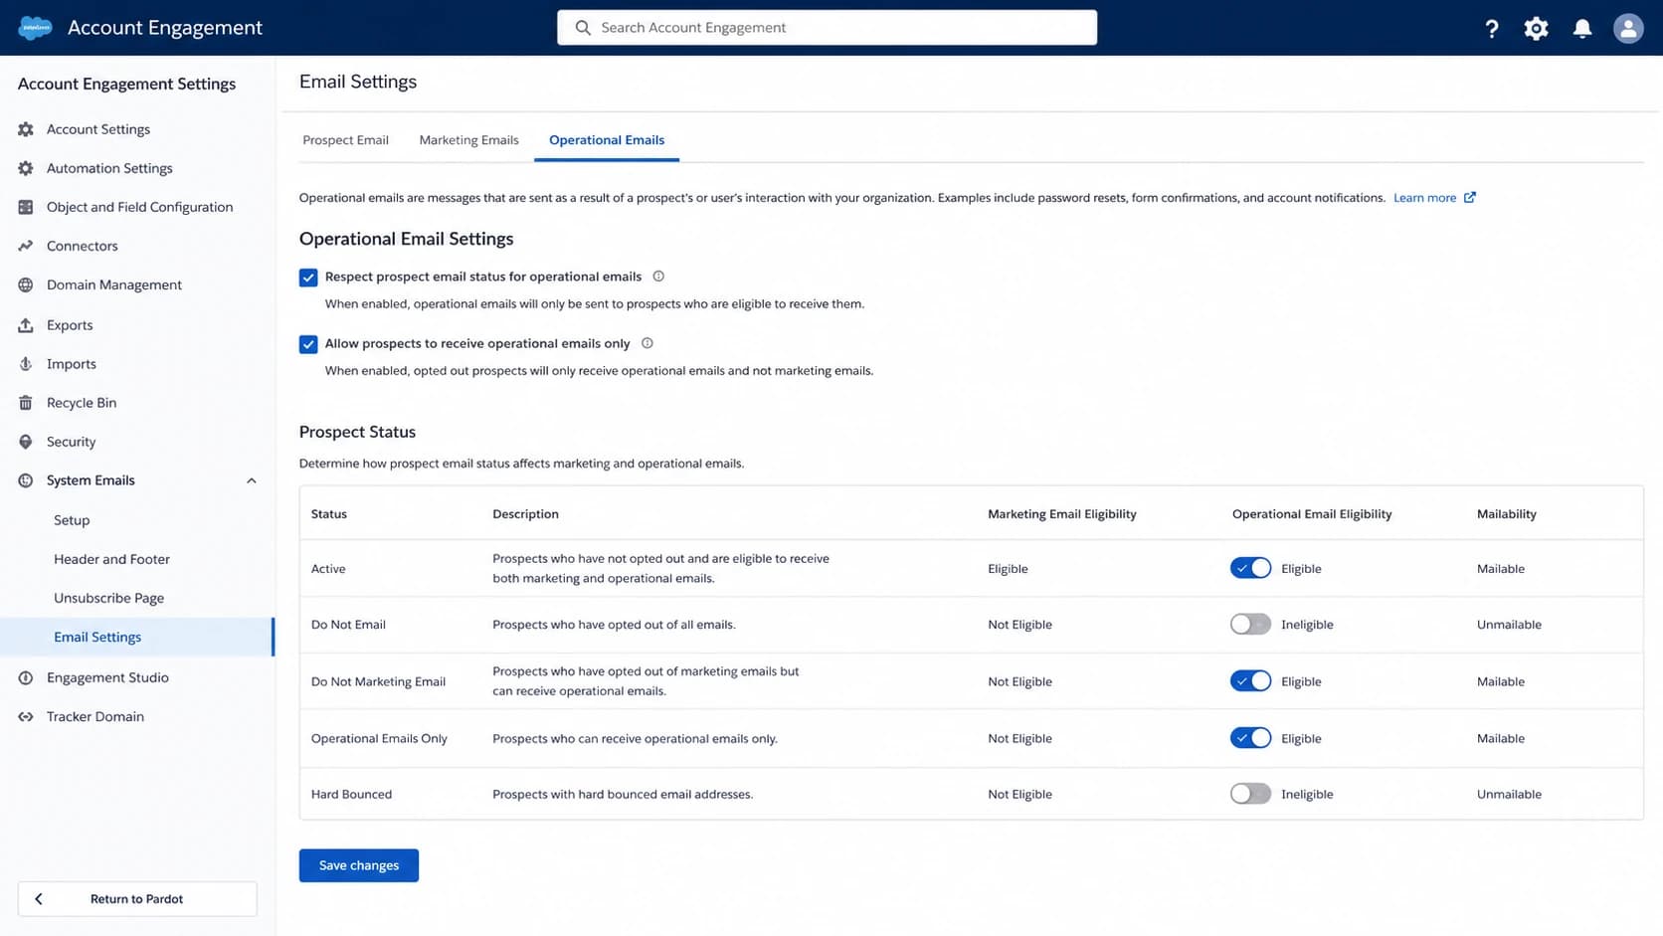This screenshot has width=1663, height=936.
Task: Click Unmailable in Do Not Email row
Action: coord(1509,625)
